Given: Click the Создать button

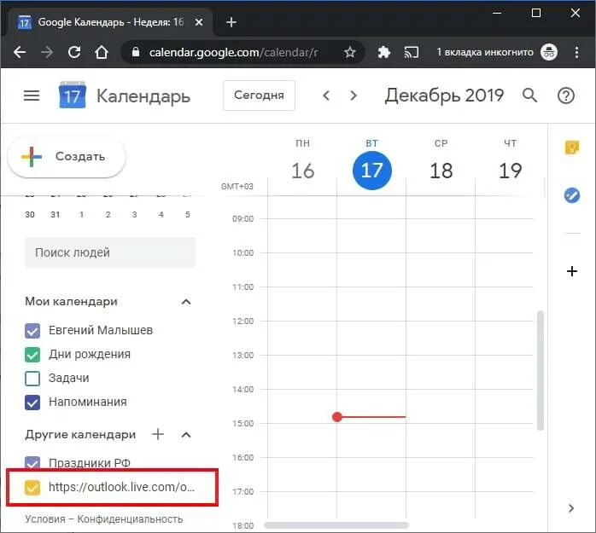Looking at the screenshot, I should (x=67, y=156).
